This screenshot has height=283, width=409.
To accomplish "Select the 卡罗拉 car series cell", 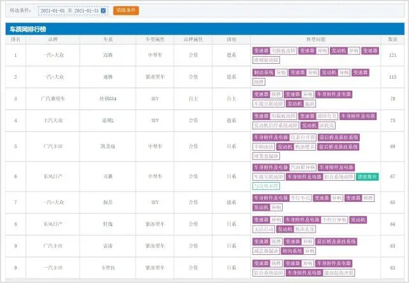I will click(x=108, y=268).
